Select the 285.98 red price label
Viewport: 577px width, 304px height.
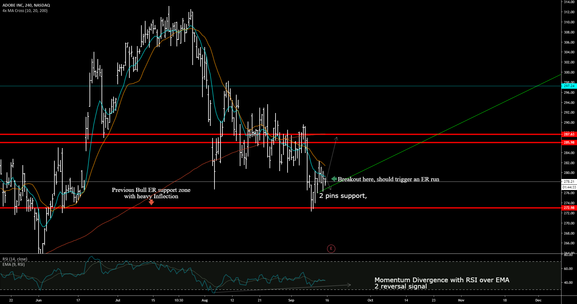tap(569, 142)
